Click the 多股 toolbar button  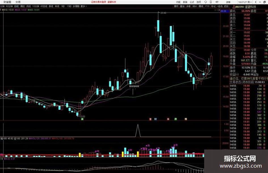click(x=188, y=6)
